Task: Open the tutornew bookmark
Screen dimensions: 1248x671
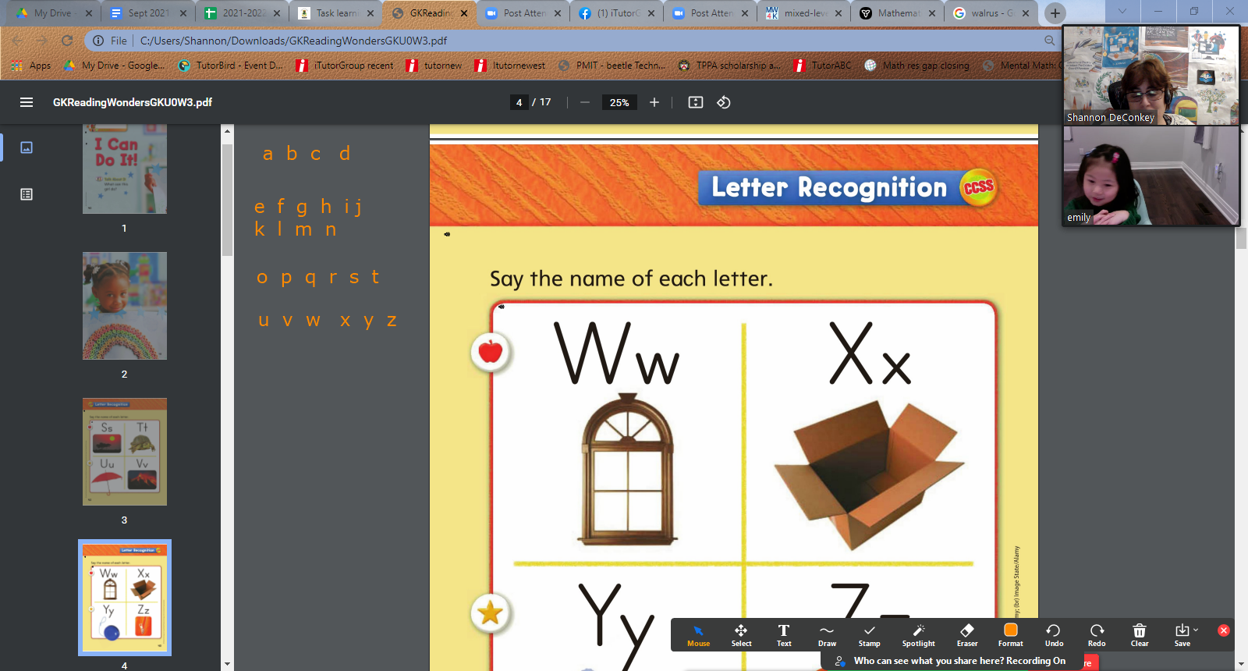Action: (x=434, y=66)
